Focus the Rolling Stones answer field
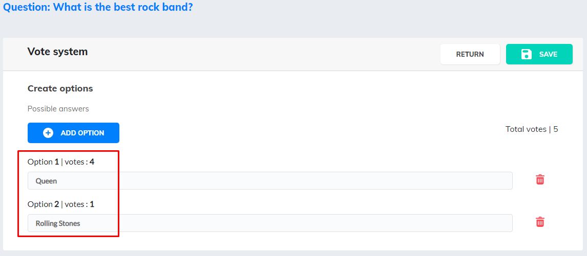The image size is (587, 256). point(270,223)
